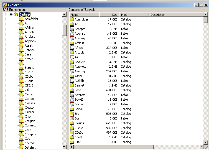Select Cmrgen in the Sashelp tree
Image resolution: width=209 pixels, height=150 pixels.
pyautogui.click(x=30, y=121)
